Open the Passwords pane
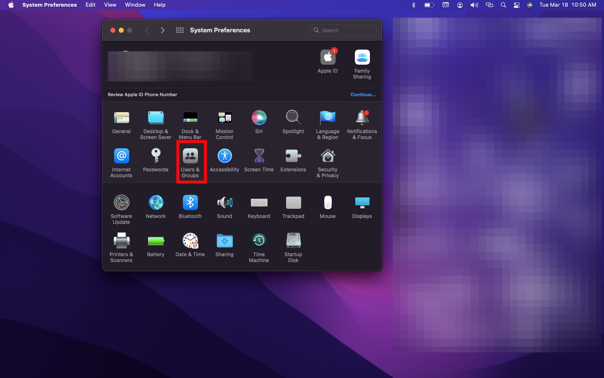This screenshot has height=378, width=604. (156, 160)
